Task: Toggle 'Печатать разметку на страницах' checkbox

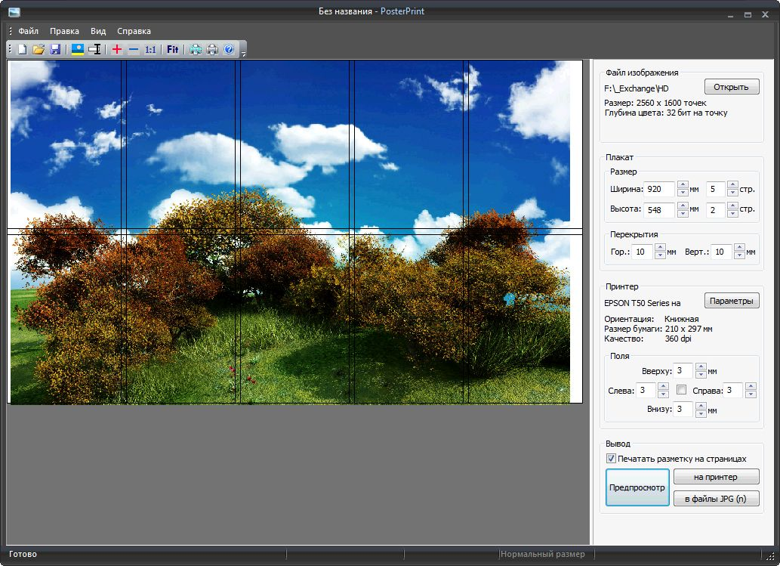Action: [611, 459]
